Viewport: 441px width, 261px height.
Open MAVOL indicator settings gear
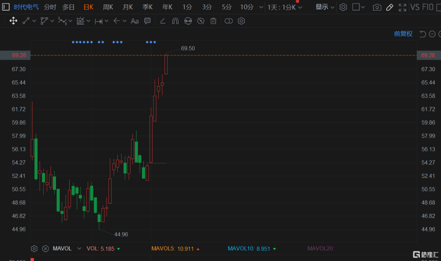coord(34,249)
